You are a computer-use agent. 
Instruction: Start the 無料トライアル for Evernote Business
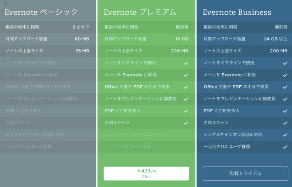click(246, 173)
